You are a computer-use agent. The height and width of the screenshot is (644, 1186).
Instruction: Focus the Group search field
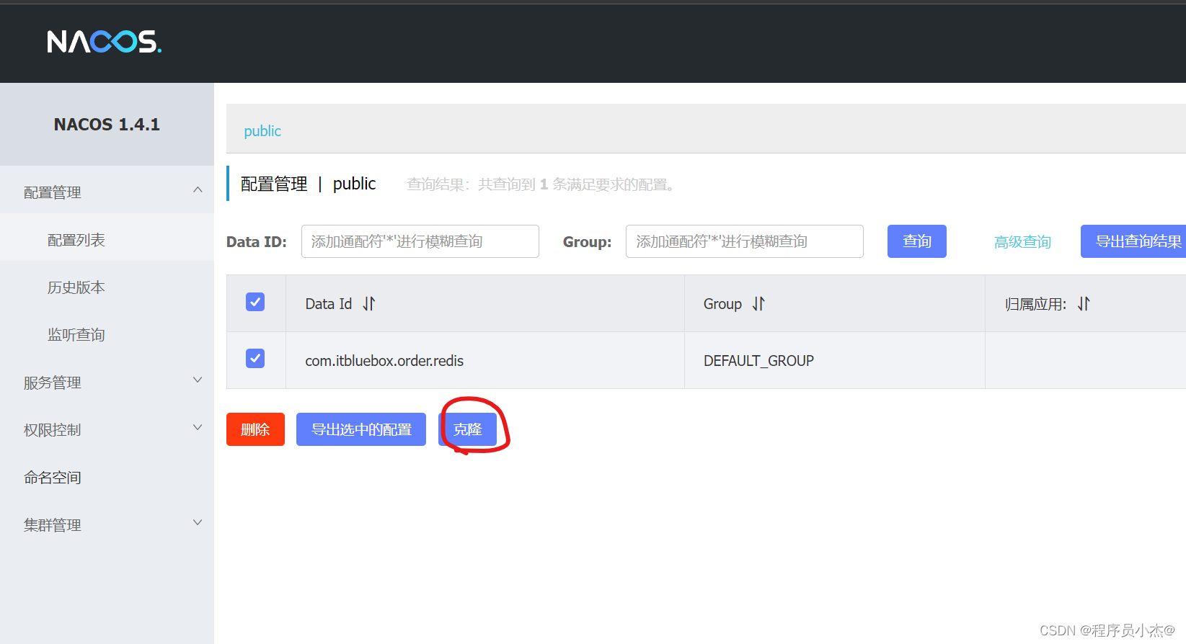click(x=745, y=241)
